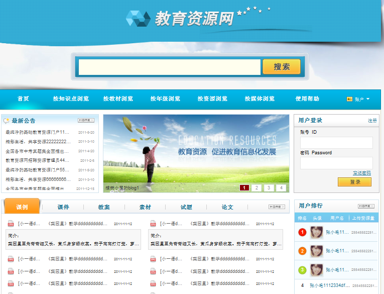Viewport: 384px width, 294px height.
Task: Open rank 4 user 张小毛1112334df...
Action: pos(330,285)
